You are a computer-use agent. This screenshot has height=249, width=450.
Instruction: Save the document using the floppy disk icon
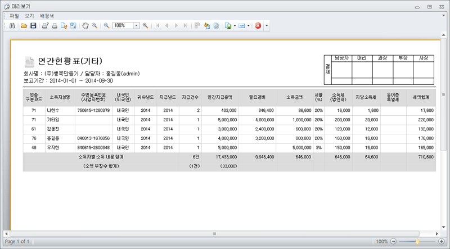coord(33,26)
